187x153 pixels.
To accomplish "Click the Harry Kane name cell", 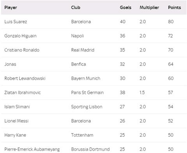I will pos(15,135).
